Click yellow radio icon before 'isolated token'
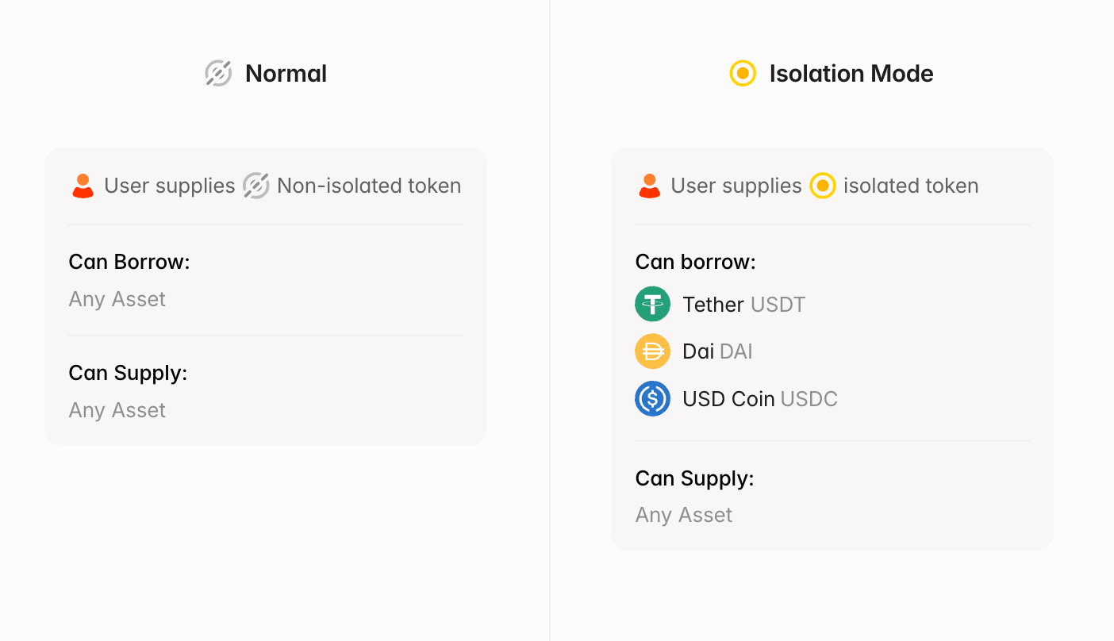 pyautogui.click(x=823, y=186)
